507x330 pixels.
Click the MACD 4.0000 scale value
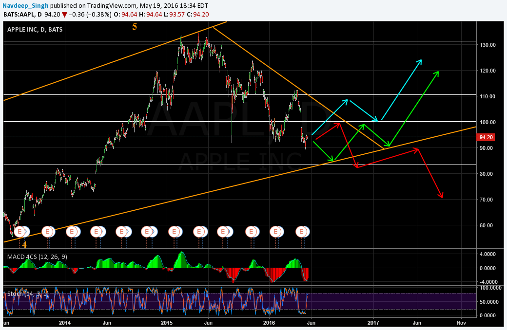point(488,255)
